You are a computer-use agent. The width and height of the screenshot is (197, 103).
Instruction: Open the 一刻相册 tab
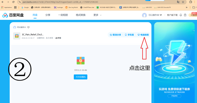coord(63,15)
